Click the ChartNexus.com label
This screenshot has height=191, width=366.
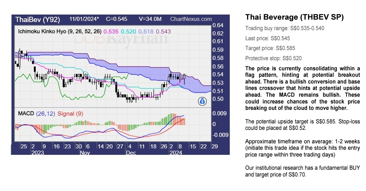pyautogui.click(x=191, y=19)
